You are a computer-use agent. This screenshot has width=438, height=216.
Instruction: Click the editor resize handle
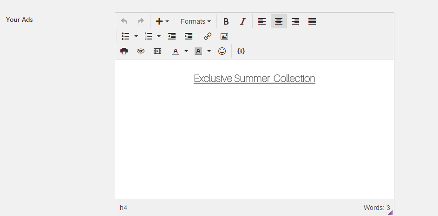pyautogui.click(x=391, y=213)
